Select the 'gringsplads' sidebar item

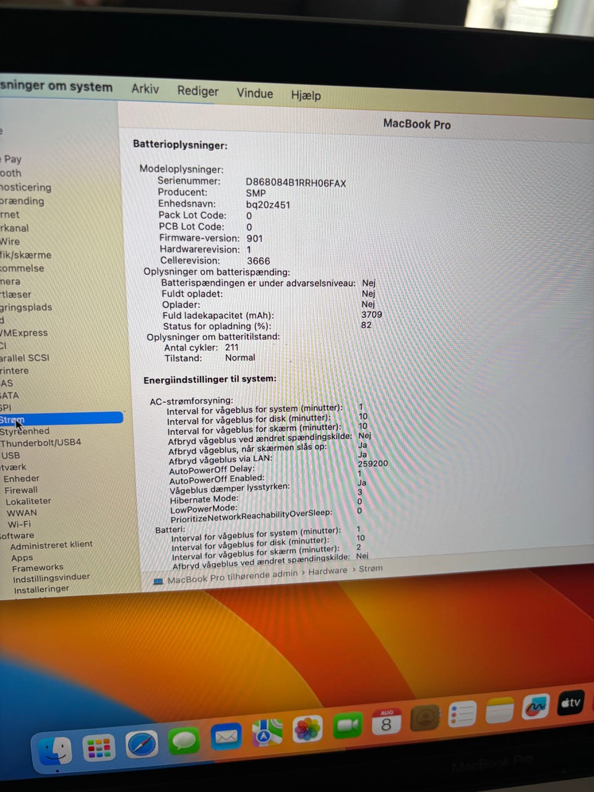pyautogui.click(x=26, y=307)
